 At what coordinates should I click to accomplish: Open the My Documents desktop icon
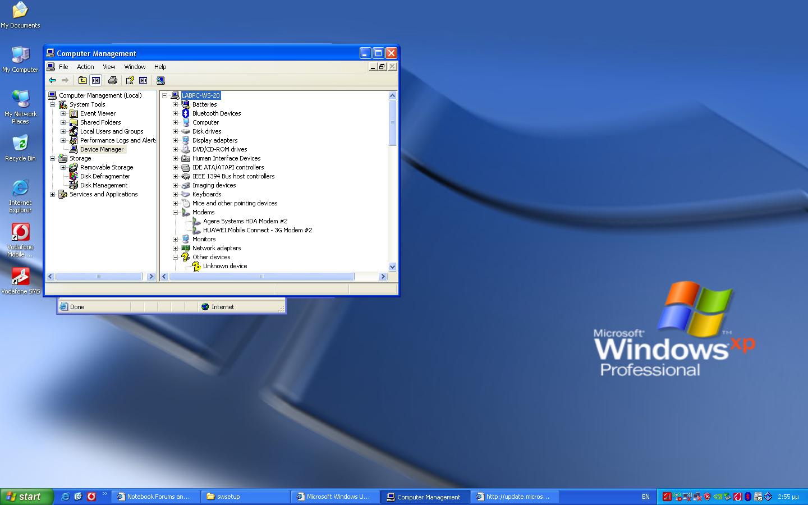coord(20,15)
